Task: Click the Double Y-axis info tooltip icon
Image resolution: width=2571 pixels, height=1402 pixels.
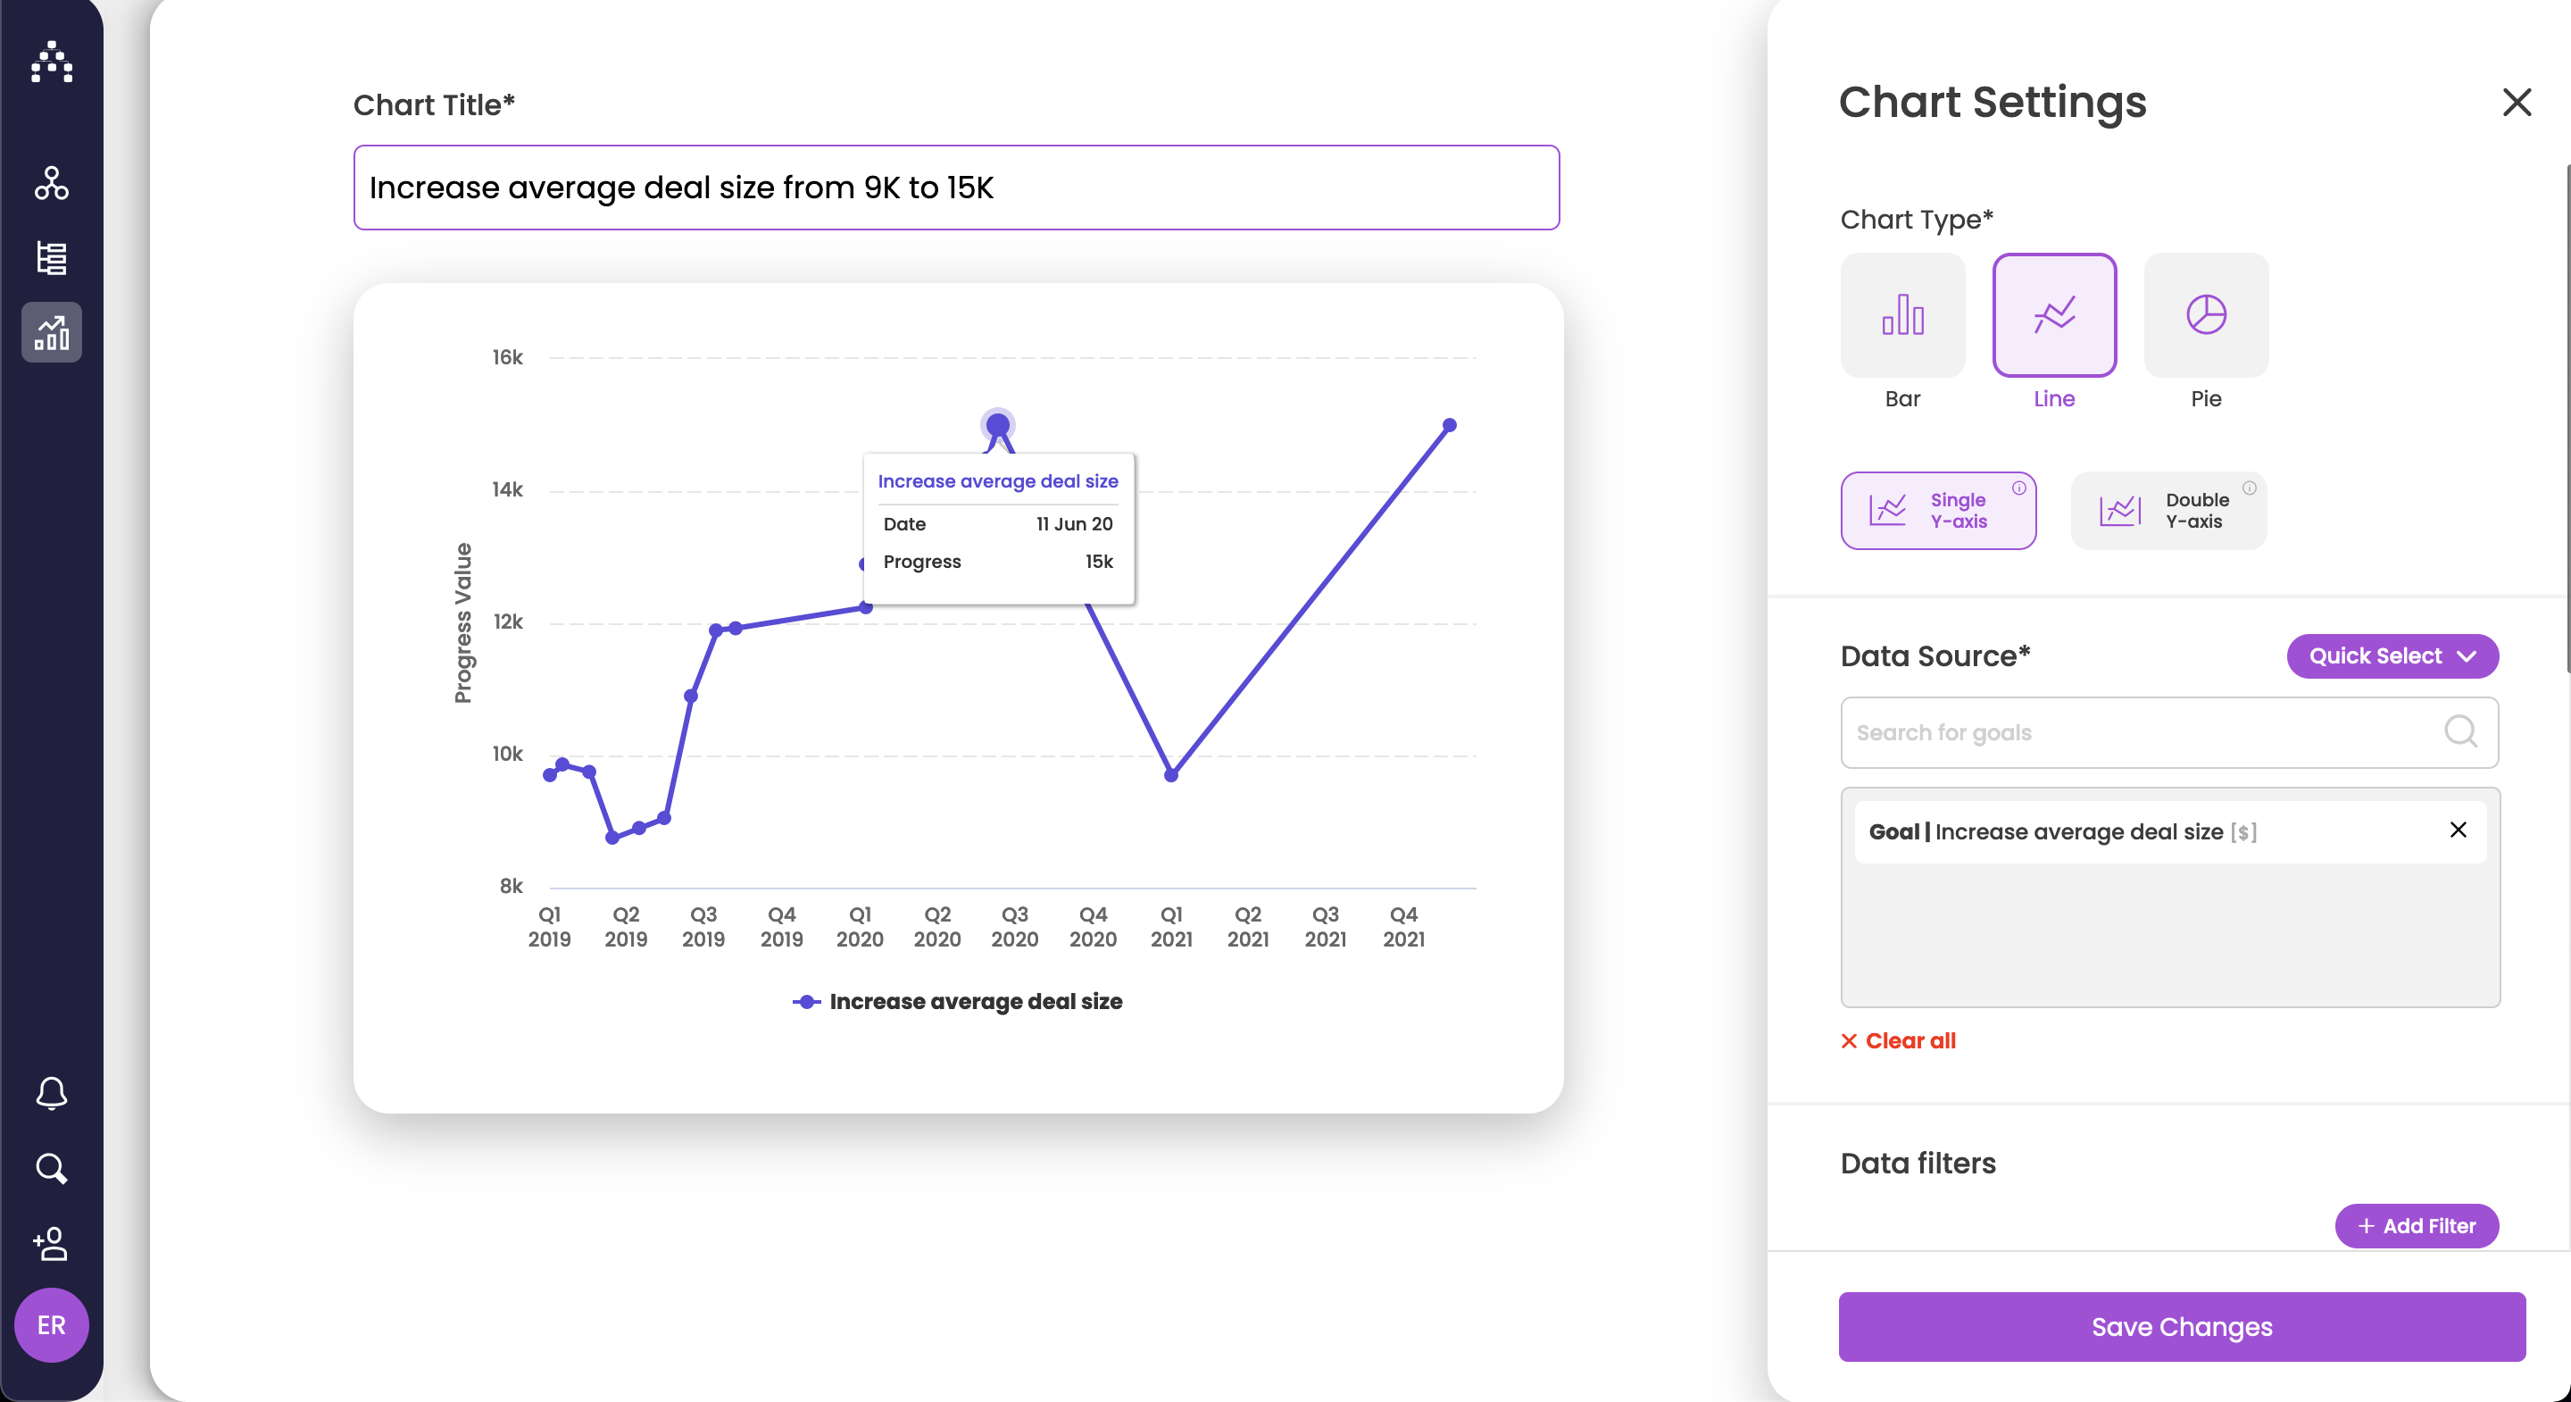Action: pyautogui.click(x=2251, y=488)
